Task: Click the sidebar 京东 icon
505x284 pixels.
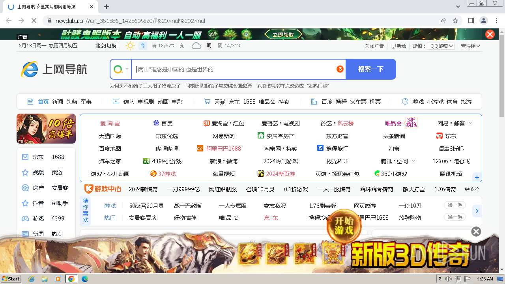Action: [25, 157]
